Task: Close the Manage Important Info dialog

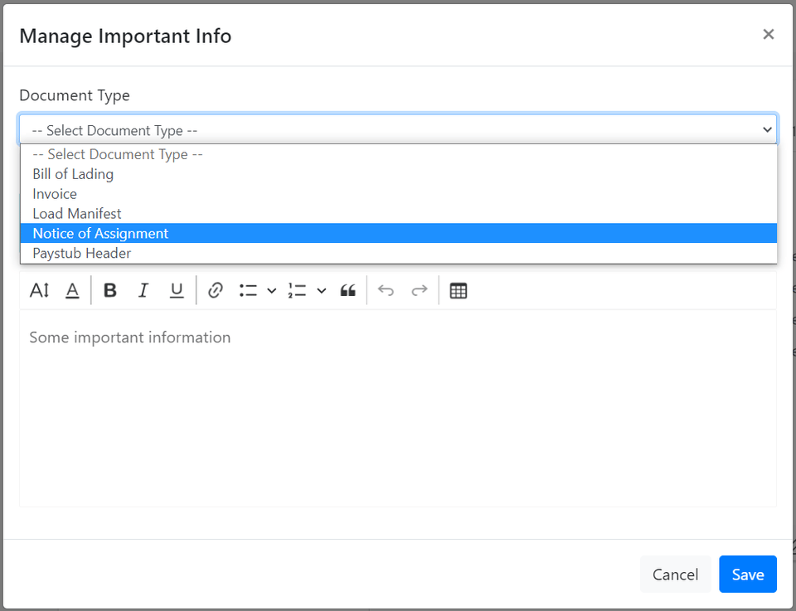Action: tap(768, 34)
